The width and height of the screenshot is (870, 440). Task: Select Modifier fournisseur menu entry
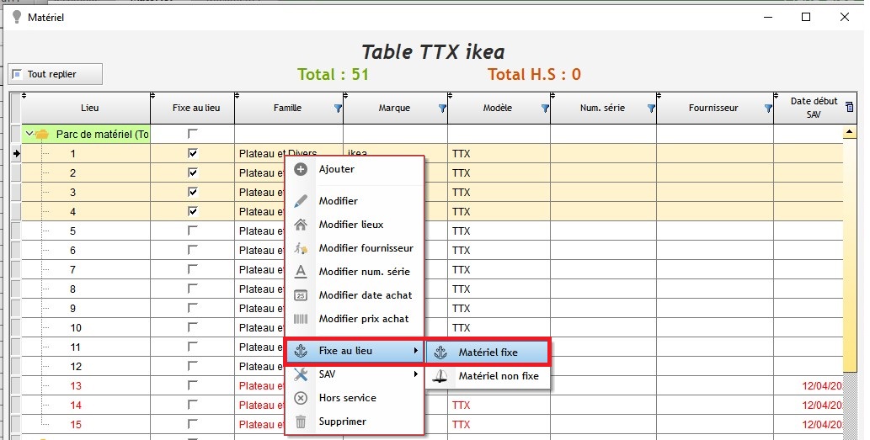pos(355,248)
